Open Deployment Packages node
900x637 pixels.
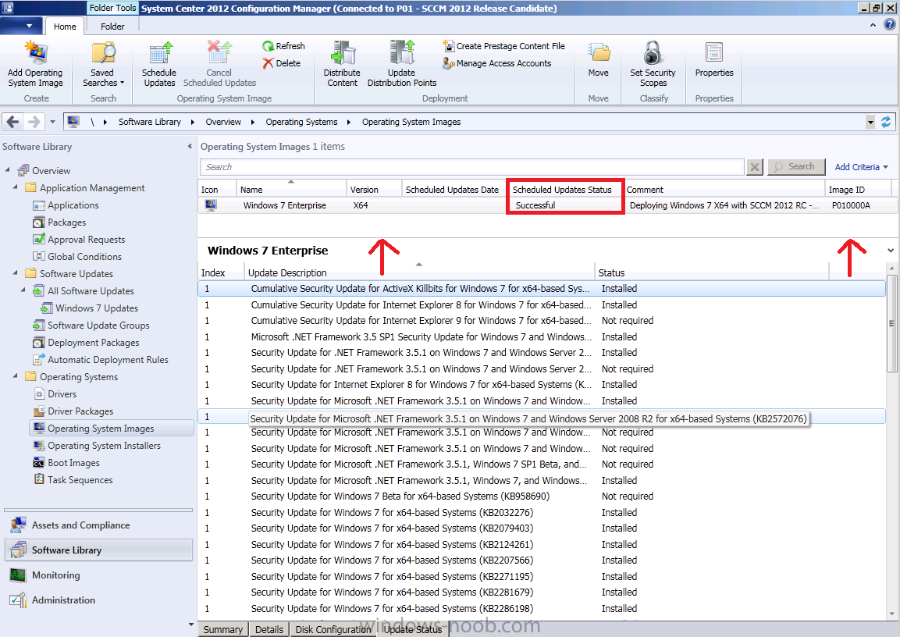tap(86, 343)
